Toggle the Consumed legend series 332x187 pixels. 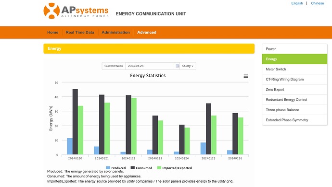(x=141, y=168)
